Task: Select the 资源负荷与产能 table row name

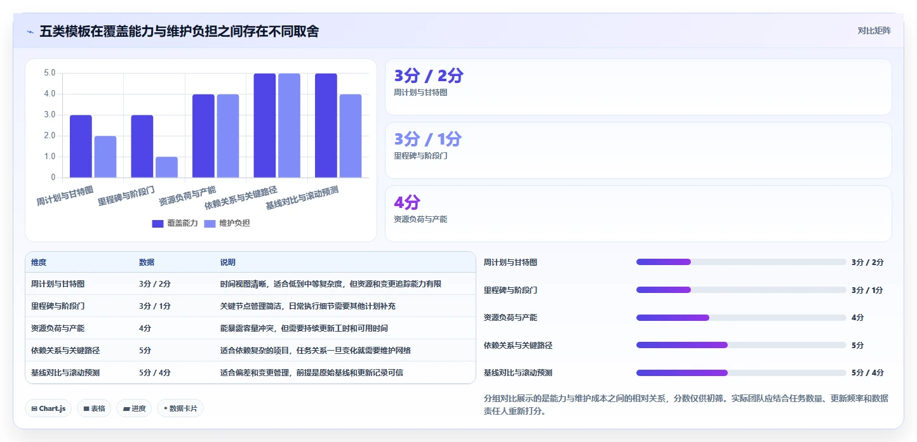Action: pyautogui.click(x=58, y=328)
